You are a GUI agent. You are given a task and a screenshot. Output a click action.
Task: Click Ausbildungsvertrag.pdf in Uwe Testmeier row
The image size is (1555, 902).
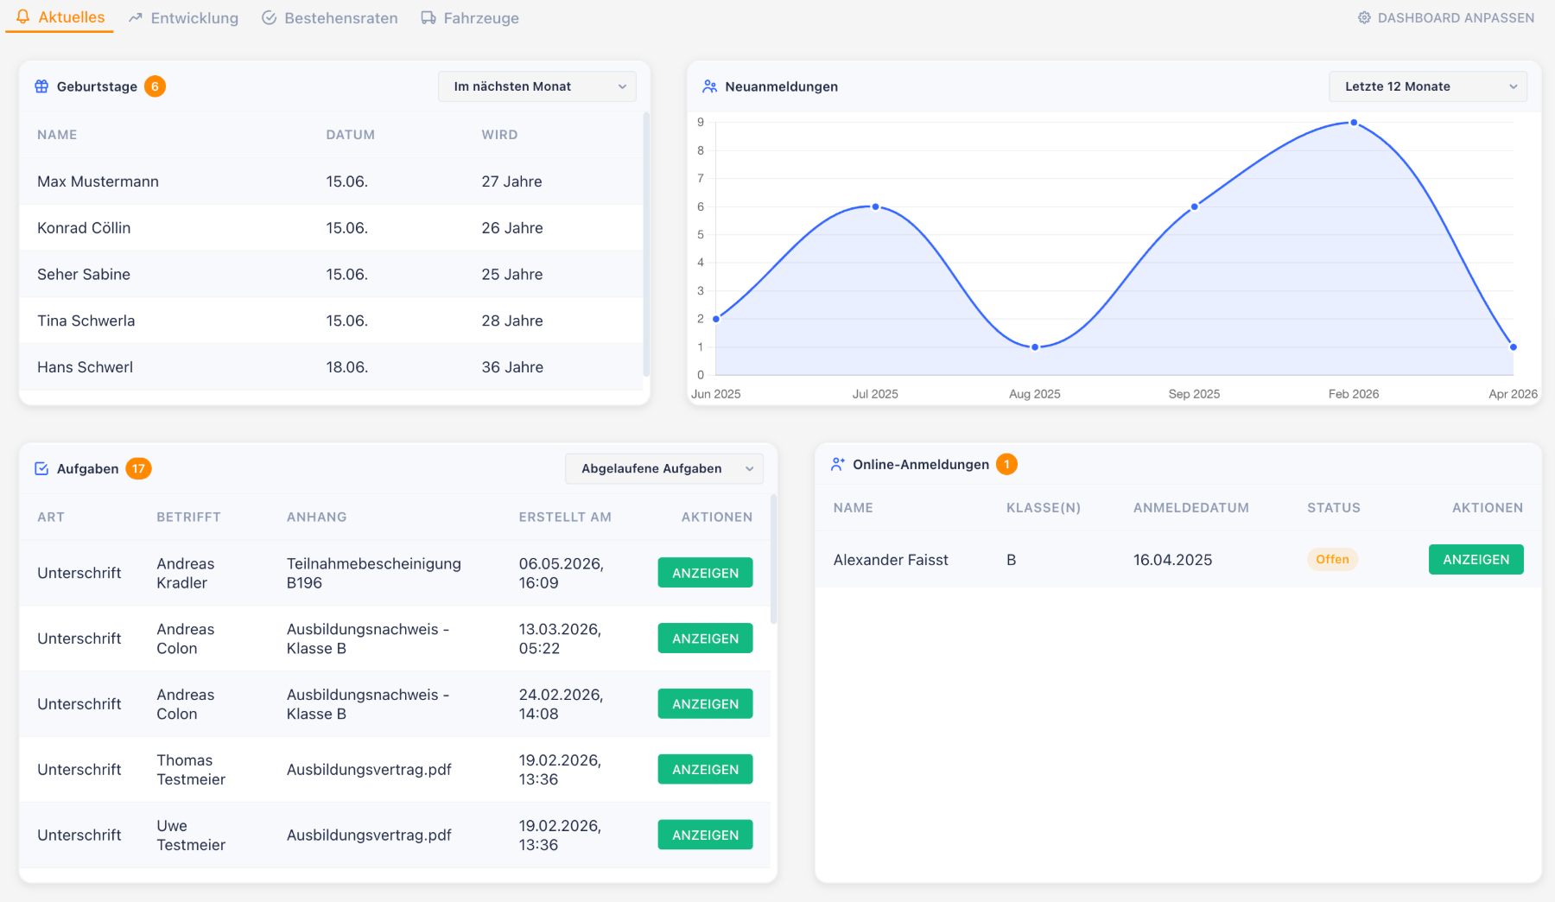(369, 835)
